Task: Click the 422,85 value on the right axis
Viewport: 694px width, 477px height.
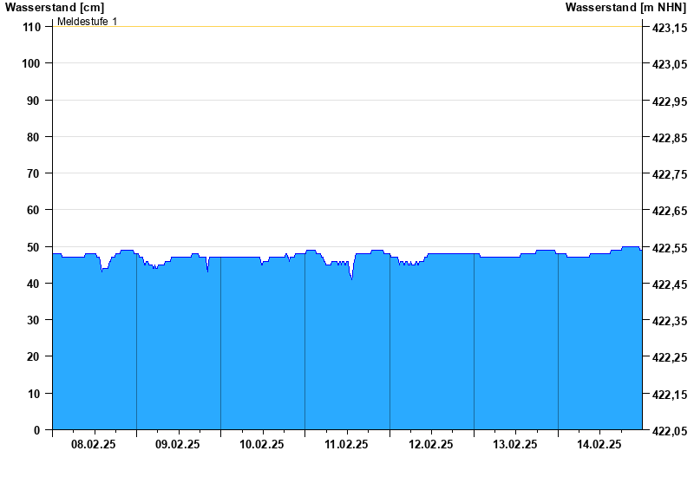Action: click(669, 138)
